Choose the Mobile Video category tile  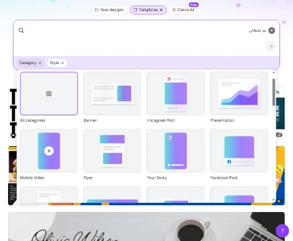tap(49, 151)
